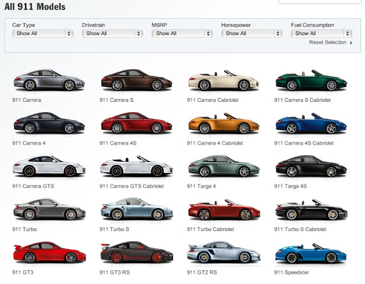Select the red 911 GT3 image
This screenshot has height=284, width=365.
click(49, 253)
